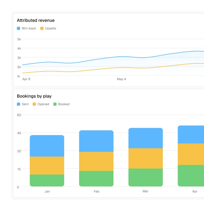Click the 15 y-axis label

click(19, 169)
